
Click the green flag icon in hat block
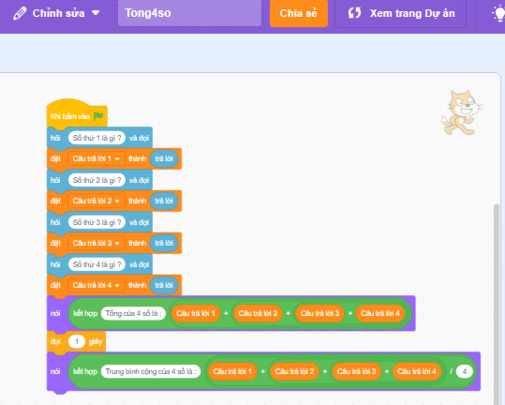click(98, 116)
